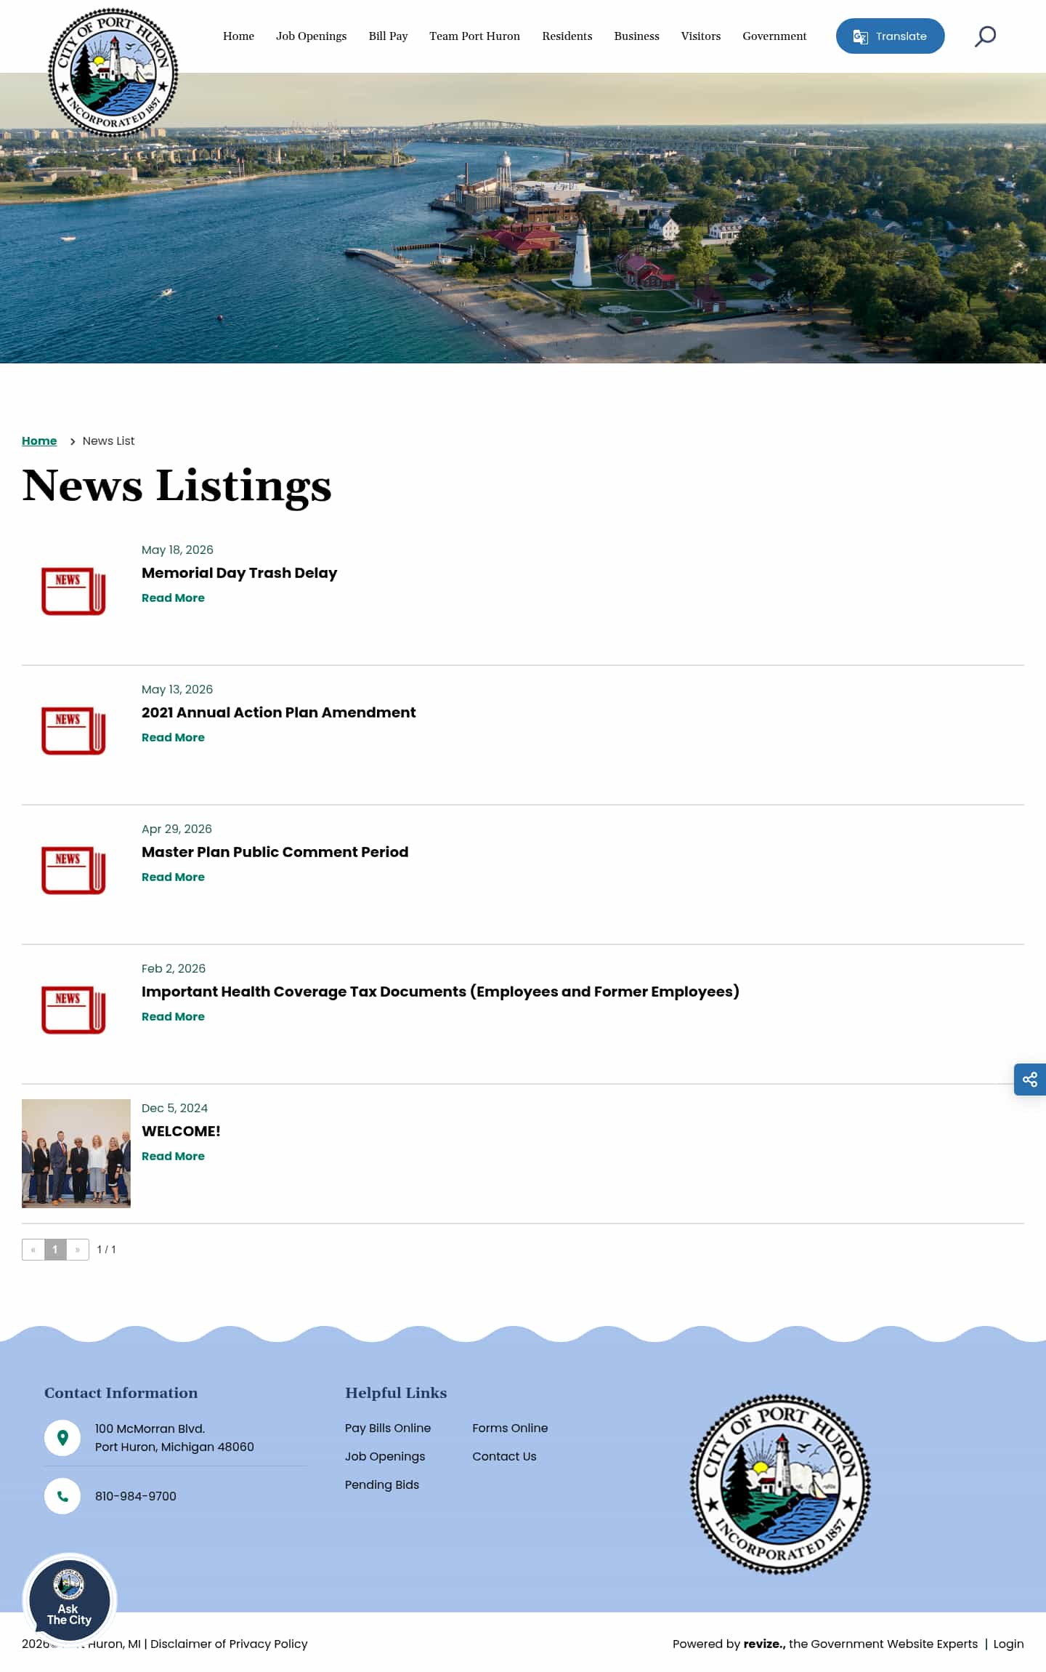
Task: Open the Visitors menu
Action: pyautogui.click(x=700, y=36)
